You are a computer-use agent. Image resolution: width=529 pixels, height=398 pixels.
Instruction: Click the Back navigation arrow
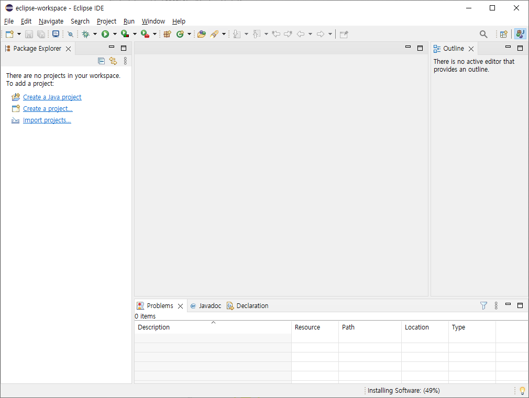[301, 34]
